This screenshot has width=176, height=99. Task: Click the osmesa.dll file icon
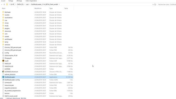pyautogui.click(x=3, y=82)
